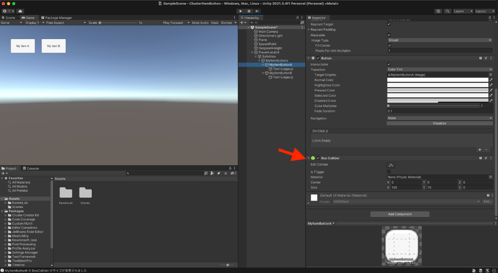Disable the Button component checkbox
Screen dimensions: 498x273
(318, 58)
